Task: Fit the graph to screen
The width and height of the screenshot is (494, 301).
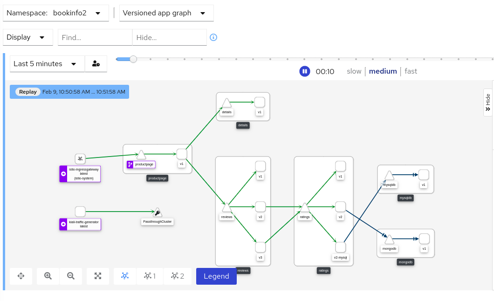Action: coord(98,276)
